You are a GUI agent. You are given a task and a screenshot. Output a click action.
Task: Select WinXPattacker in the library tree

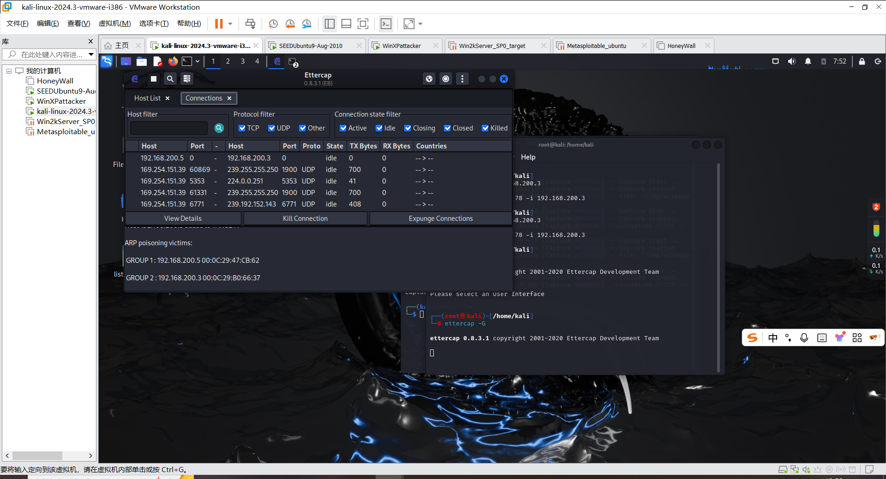[x=61, y=101]
